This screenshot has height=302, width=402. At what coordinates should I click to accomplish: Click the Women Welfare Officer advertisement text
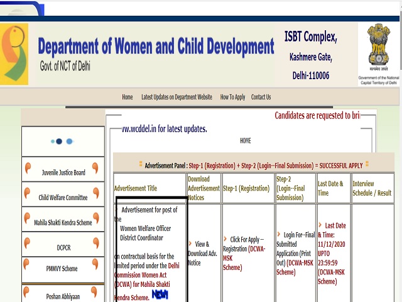click(x=145, y=228)
